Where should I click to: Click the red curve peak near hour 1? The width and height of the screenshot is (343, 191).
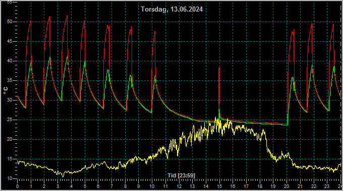[31, 21]
